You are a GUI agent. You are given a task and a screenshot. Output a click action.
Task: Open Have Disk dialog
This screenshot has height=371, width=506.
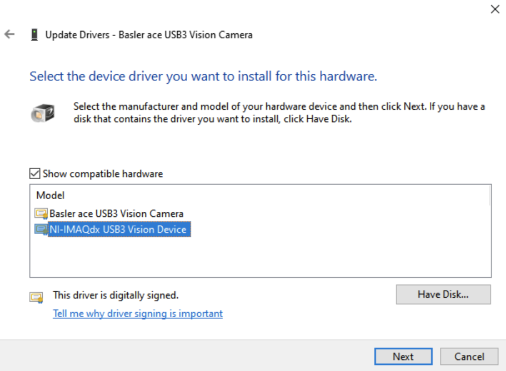(443, 294)
